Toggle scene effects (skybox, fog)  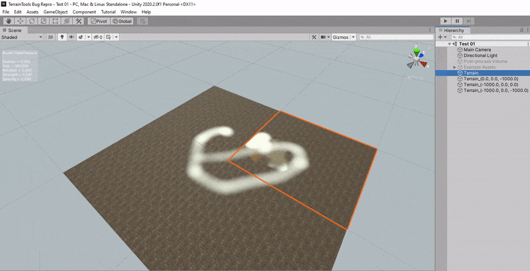pyautogui.click(x=81, y=37)
